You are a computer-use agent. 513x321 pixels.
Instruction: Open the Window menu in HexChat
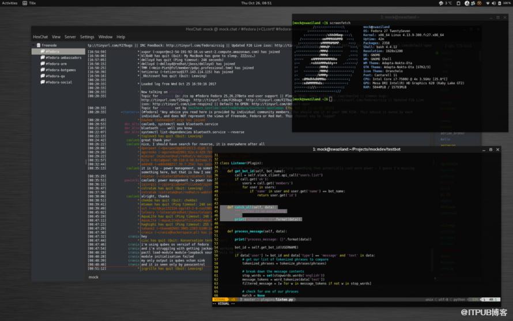coord(105,37)
